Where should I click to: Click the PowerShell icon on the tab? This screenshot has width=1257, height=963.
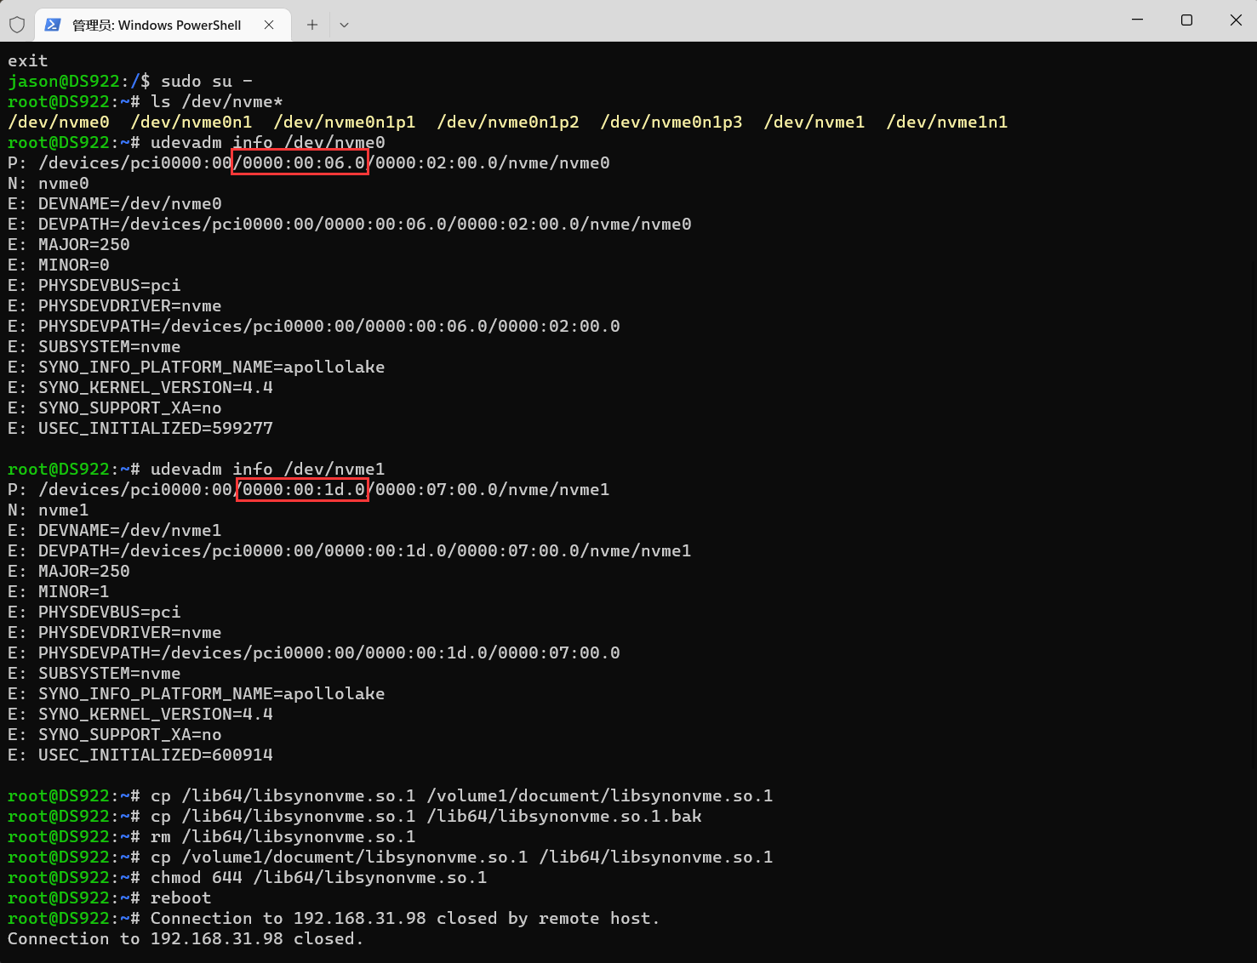(53, 25)
